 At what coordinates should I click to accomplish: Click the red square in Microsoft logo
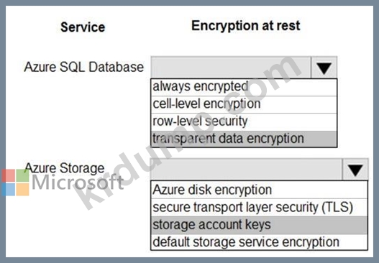click(x=9, y=175)
